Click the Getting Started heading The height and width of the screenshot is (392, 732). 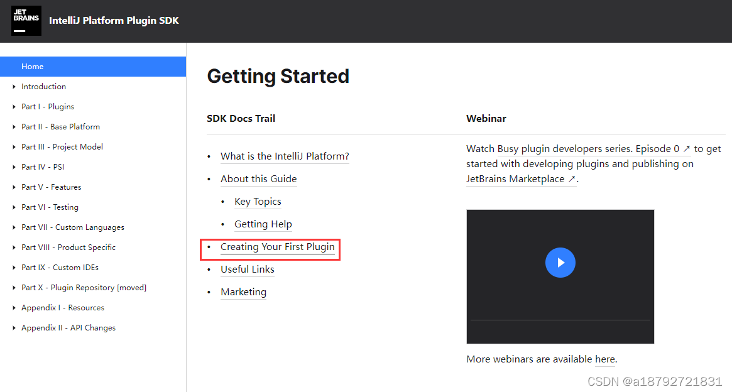(x=278, y=76)
